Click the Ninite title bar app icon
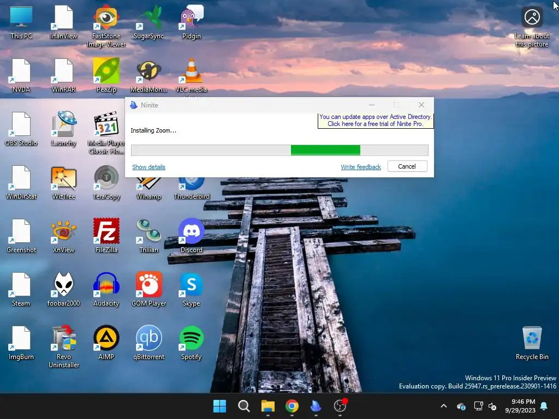The height and width of the screenshot is (419, 559). coord(134,105)
